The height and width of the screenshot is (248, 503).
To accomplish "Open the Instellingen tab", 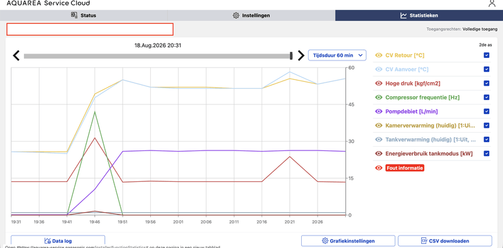I will click(x=251, y=15).
